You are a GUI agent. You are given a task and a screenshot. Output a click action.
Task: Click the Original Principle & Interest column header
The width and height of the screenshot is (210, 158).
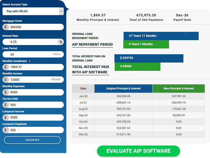123,89
